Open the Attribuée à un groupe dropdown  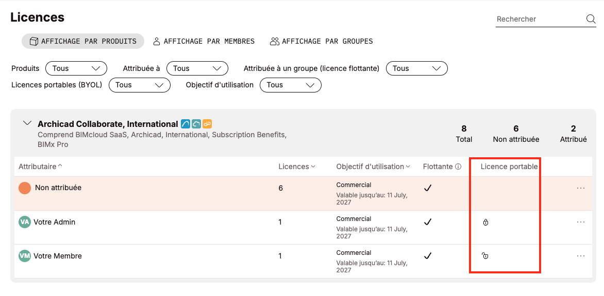tap(417, 68)
